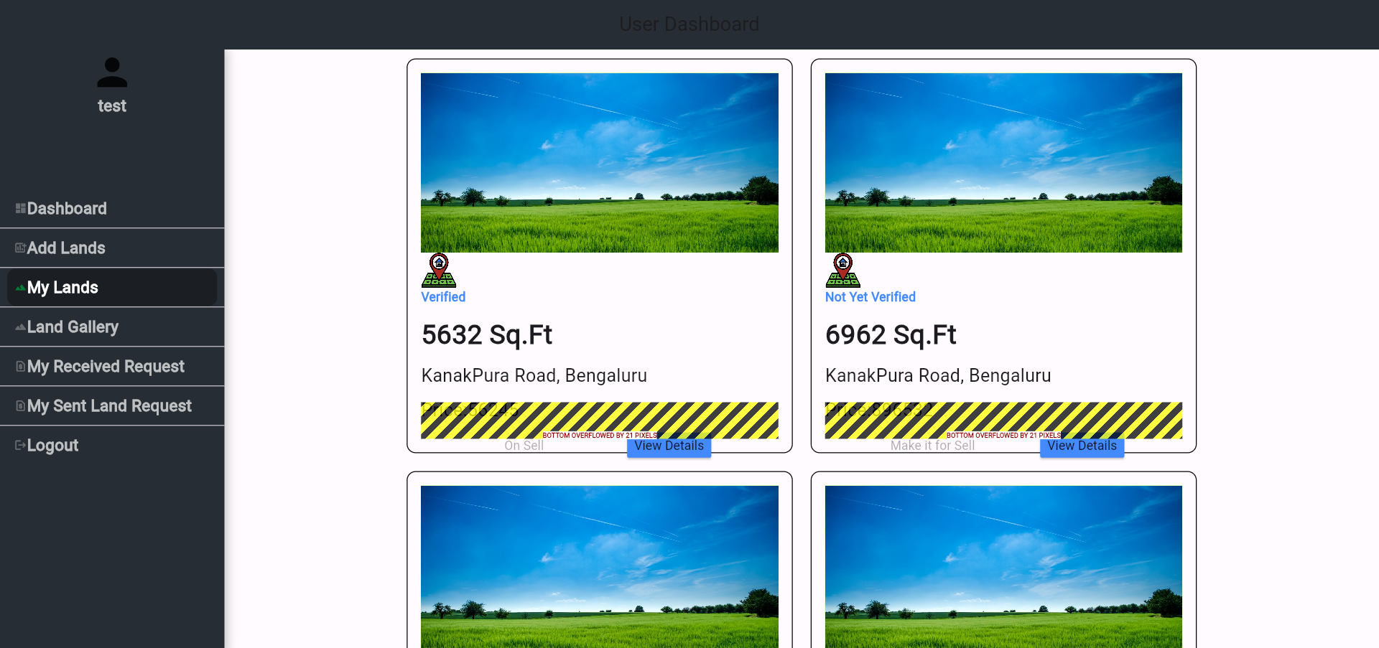Click the My Received Request document icon
Screen dimensions: 1379x648
[21, 367]
